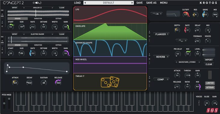Click the filter DRIVE knob
Screen dimensions: 220x114
[205, 14]
